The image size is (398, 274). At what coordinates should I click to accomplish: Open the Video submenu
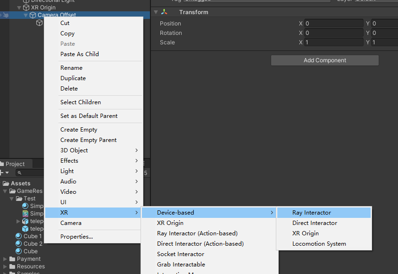[94, 192]
